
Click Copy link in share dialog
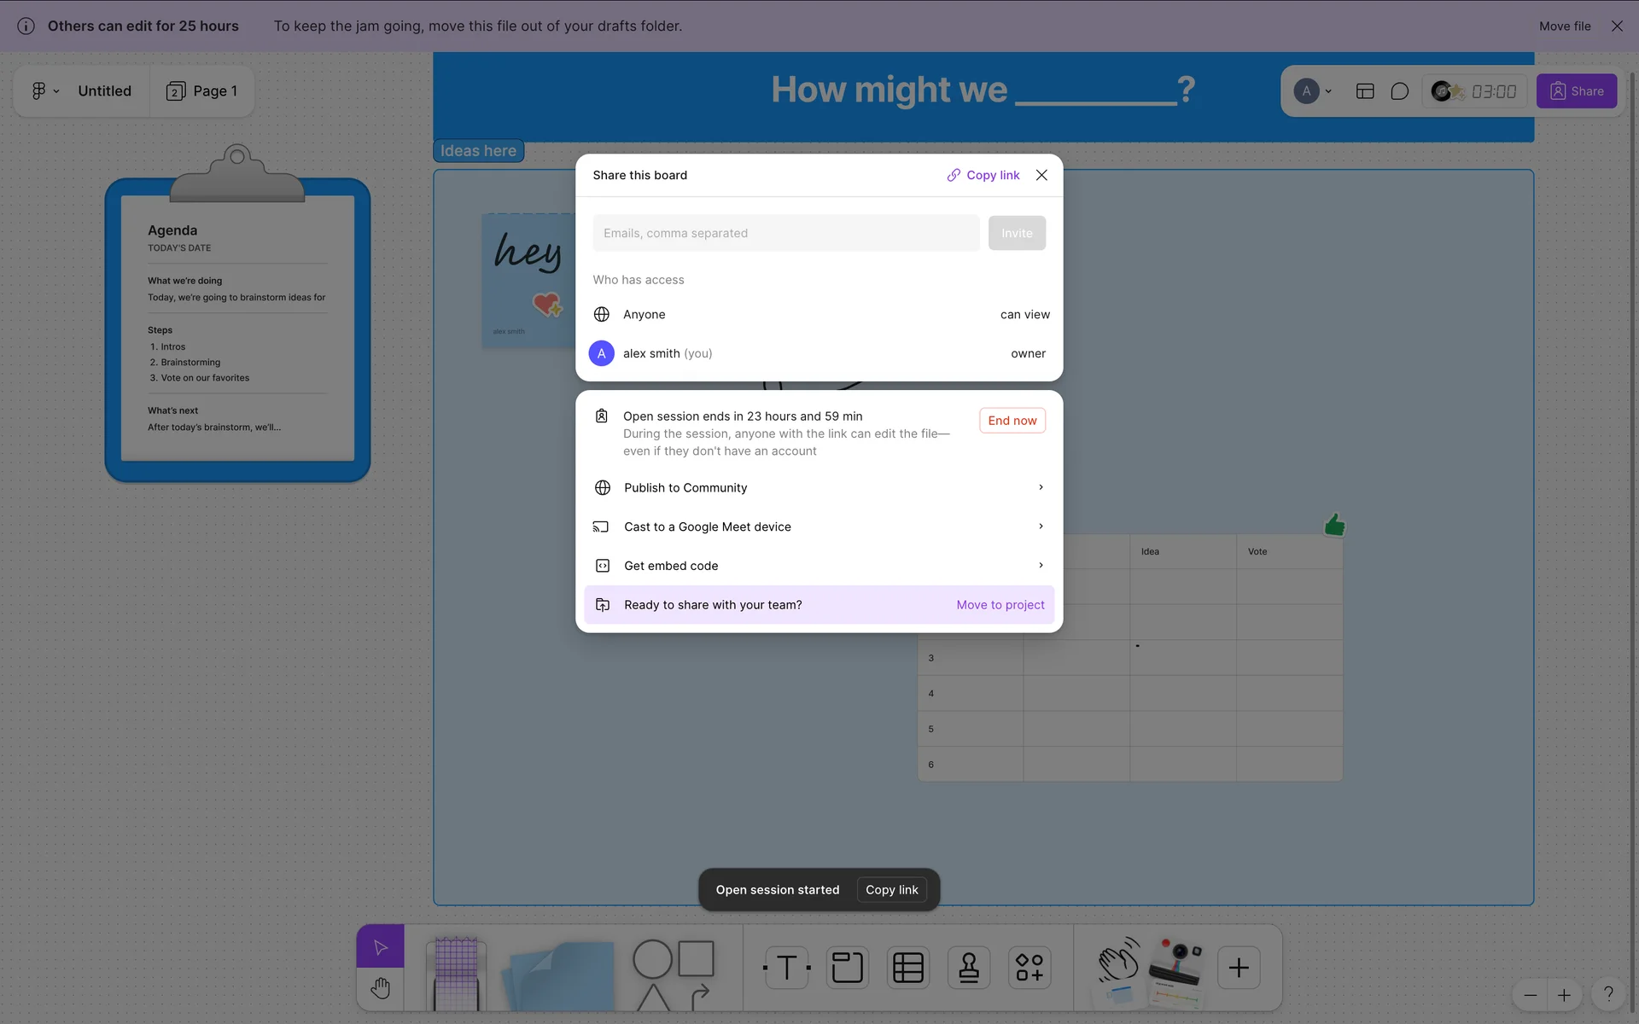[x=983, y=175]
